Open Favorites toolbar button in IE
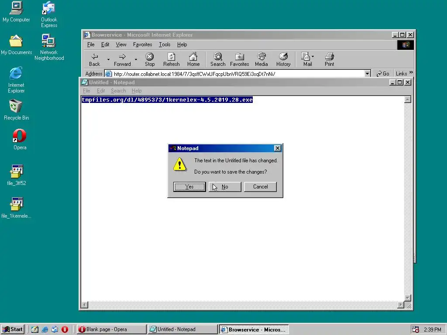Viewport: 447px width, 335px height. (x=240, y=59)
